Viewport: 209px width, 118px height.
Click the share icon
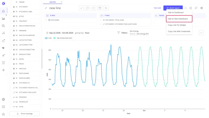pos(191,8)
